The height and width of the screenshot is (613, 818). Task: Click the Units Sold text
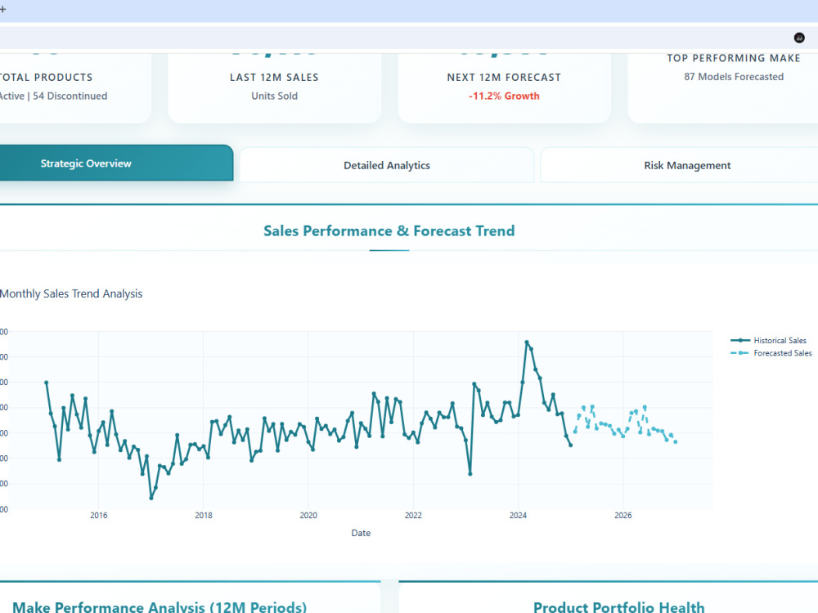274,96
